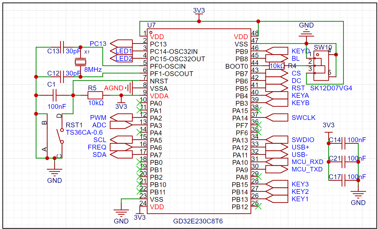Select the SDA net label
The width and height of the screenshot is (378, 229).
[x=99, y=155]
